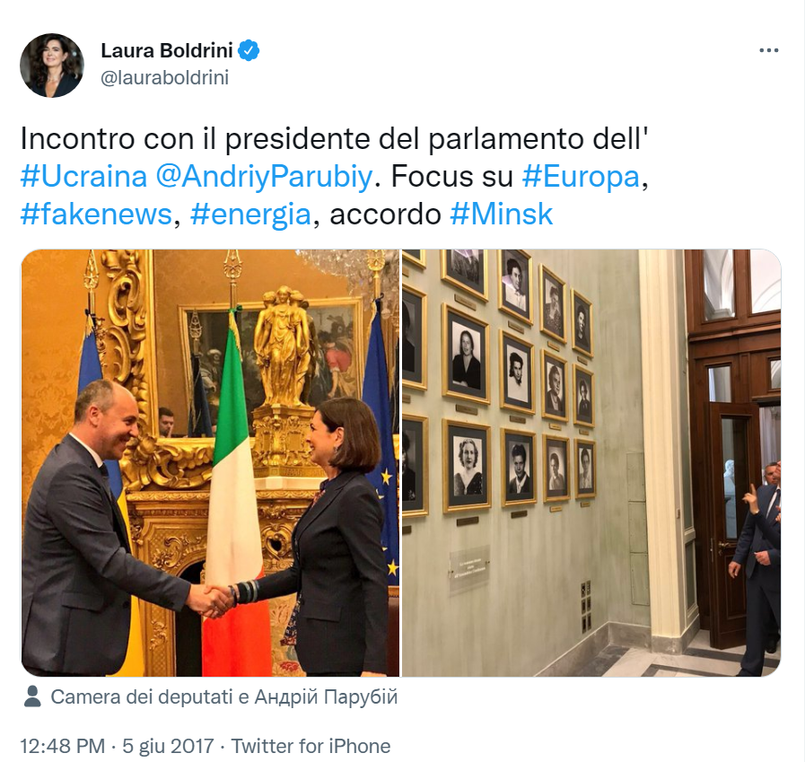Open the three-dot more options menu
805x762 pixels.
point(768,50)
